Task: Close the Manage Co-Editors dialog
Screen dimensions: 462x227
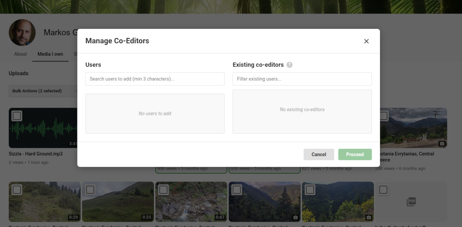Action: point(366,41)
